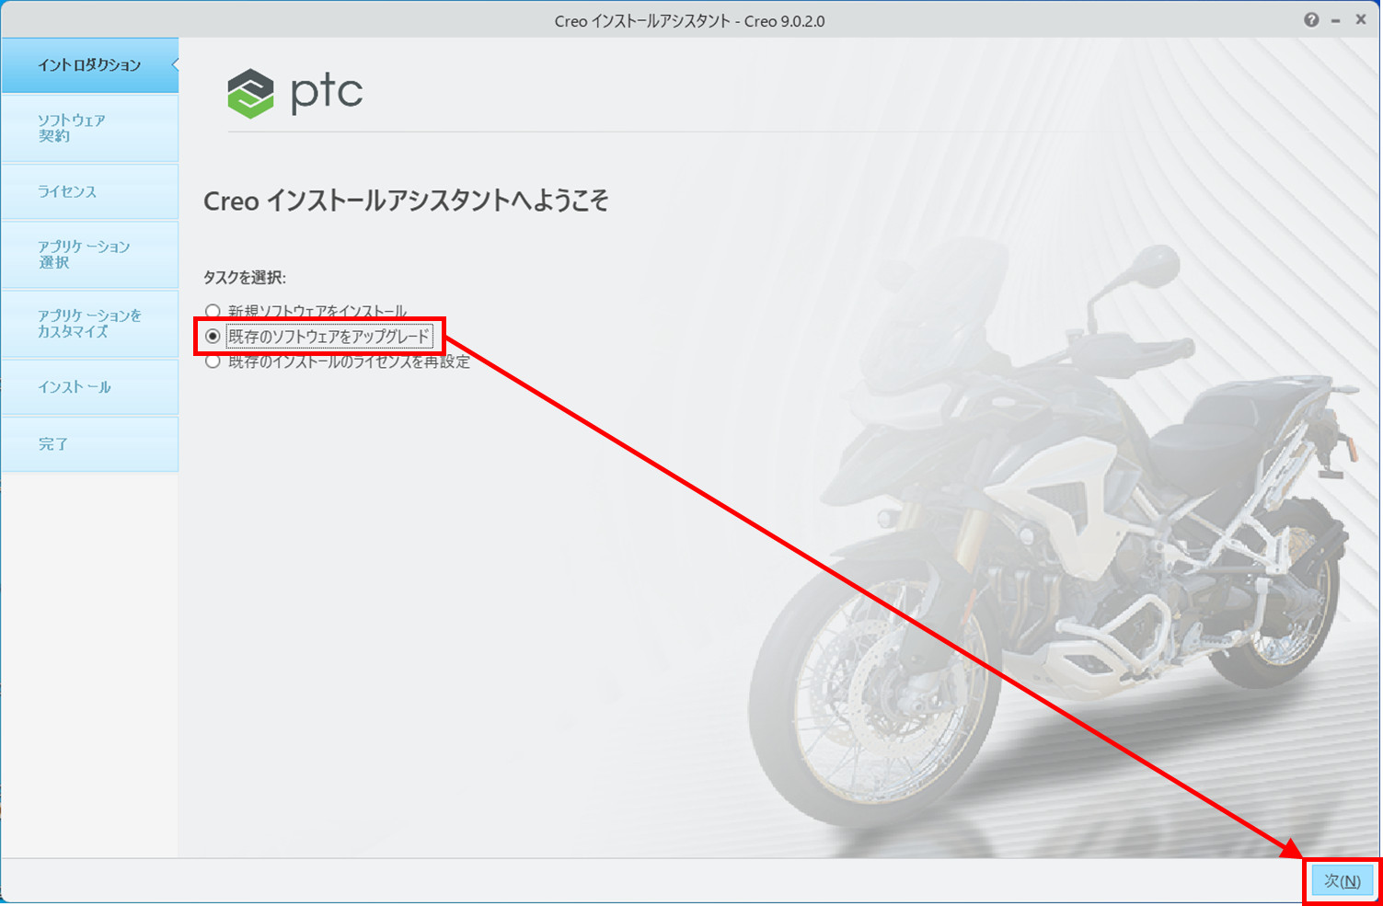Open the help question mark icon
The image size is (1383, 906).
point(1310,20)
